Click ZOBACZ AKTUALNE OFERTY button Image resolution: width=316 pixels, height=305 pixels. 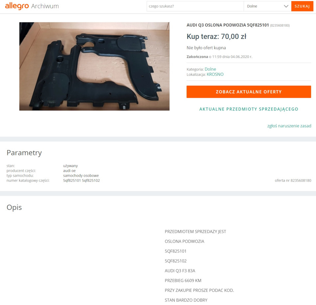point(249,92)
